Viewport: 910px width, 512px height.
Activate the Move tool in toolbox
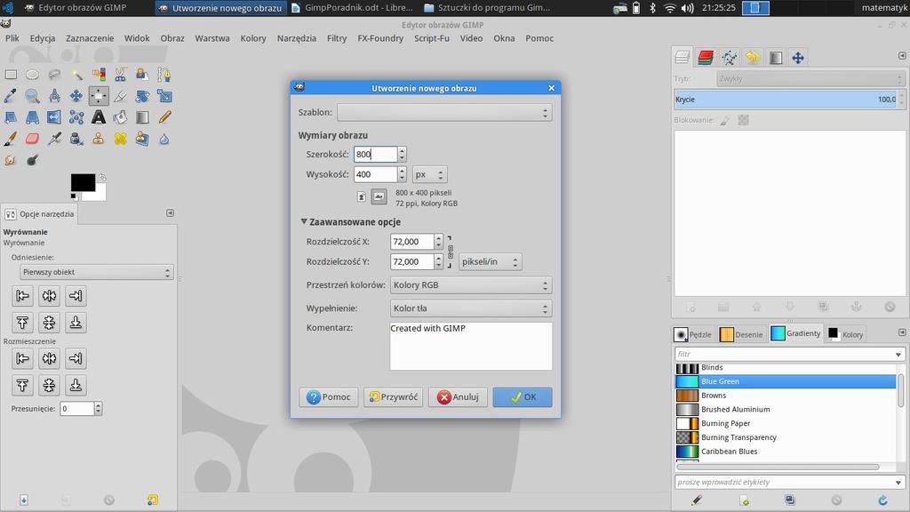(x=76, y=96)
